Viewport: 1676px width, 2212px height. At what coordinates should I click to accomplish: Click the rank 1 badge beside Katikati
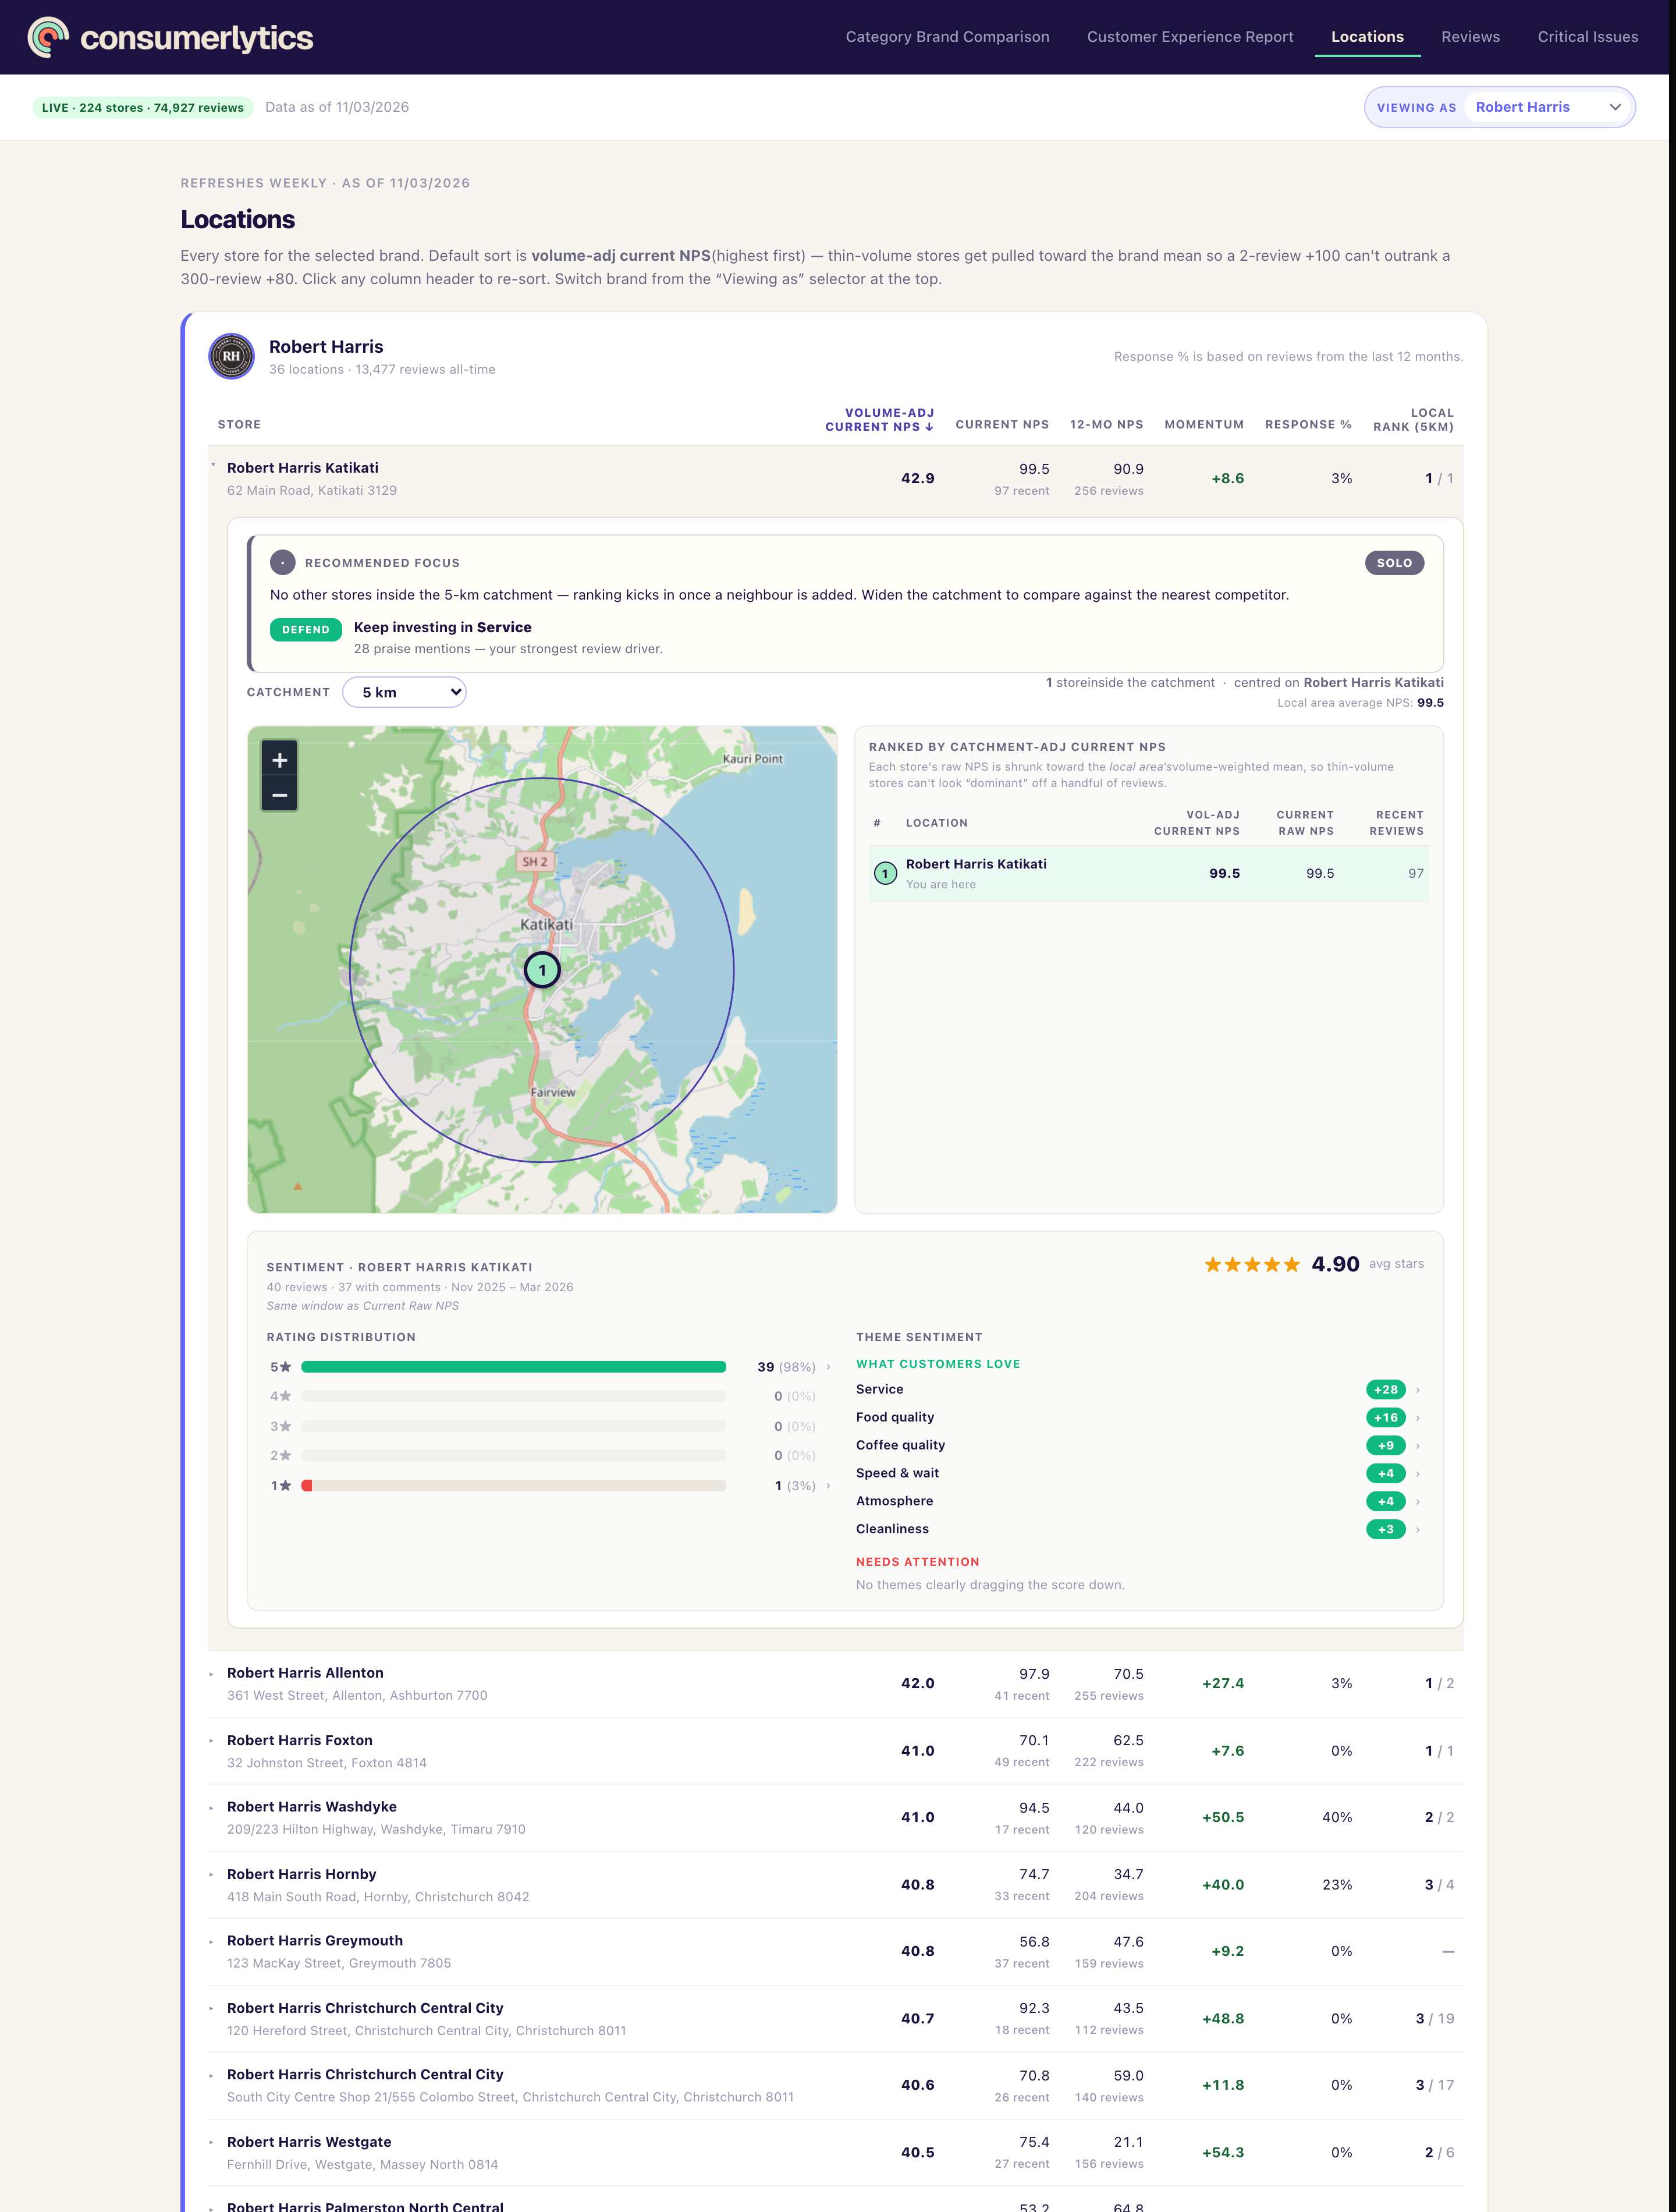(x=885, y=874)
